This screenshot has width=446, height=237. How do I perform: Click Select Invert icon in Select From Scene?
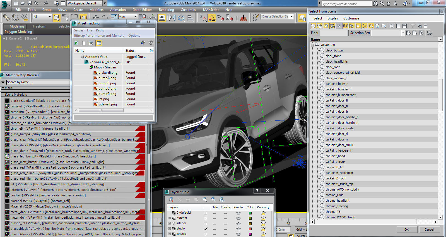tap(404, 26)
